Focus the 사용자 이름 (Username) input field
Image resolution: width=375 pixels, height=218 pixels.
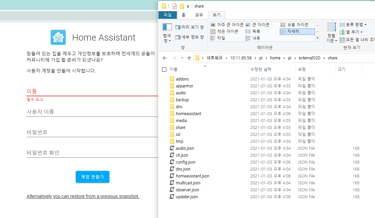pyautogui.click(x=92, y=112)
